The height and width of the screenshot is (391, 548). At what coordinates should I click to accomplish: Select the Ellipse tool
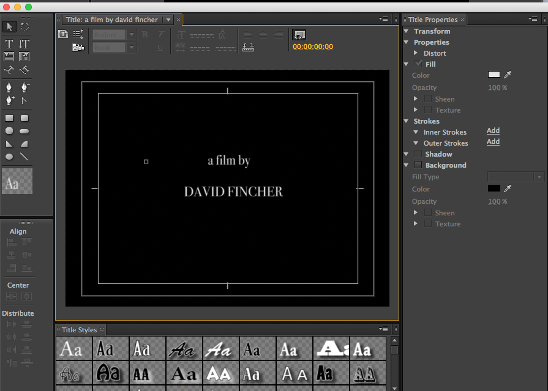click(x=9, y=157)
